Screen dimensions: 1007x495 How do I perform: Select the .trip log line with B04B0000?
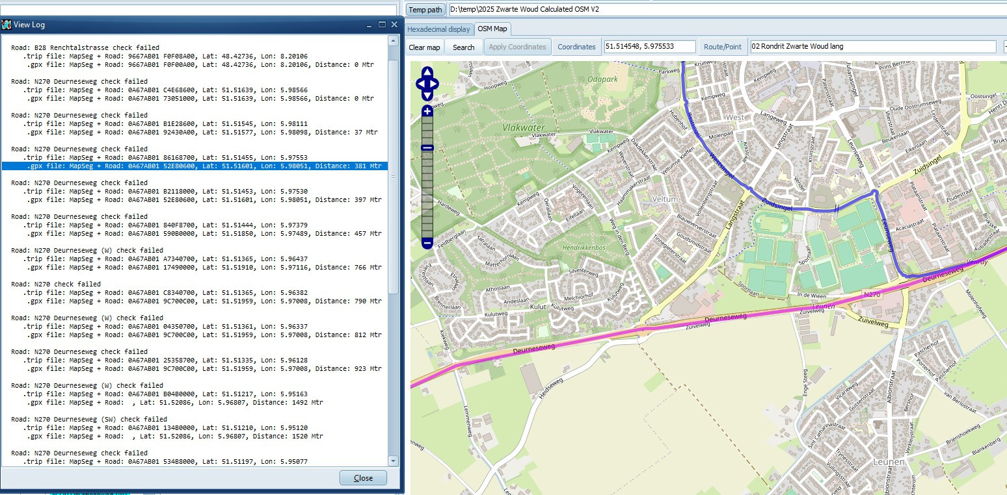pos(166,394)
